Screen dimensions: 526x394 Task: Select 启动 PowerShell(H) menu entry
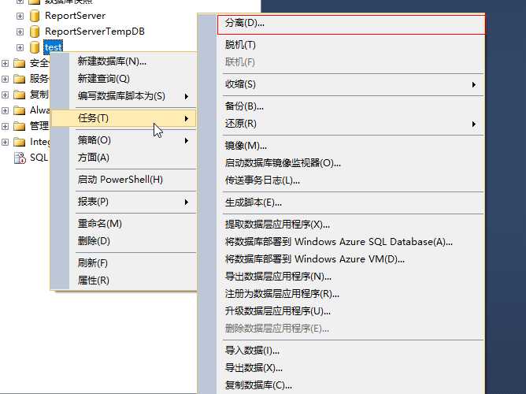(124, 180)
